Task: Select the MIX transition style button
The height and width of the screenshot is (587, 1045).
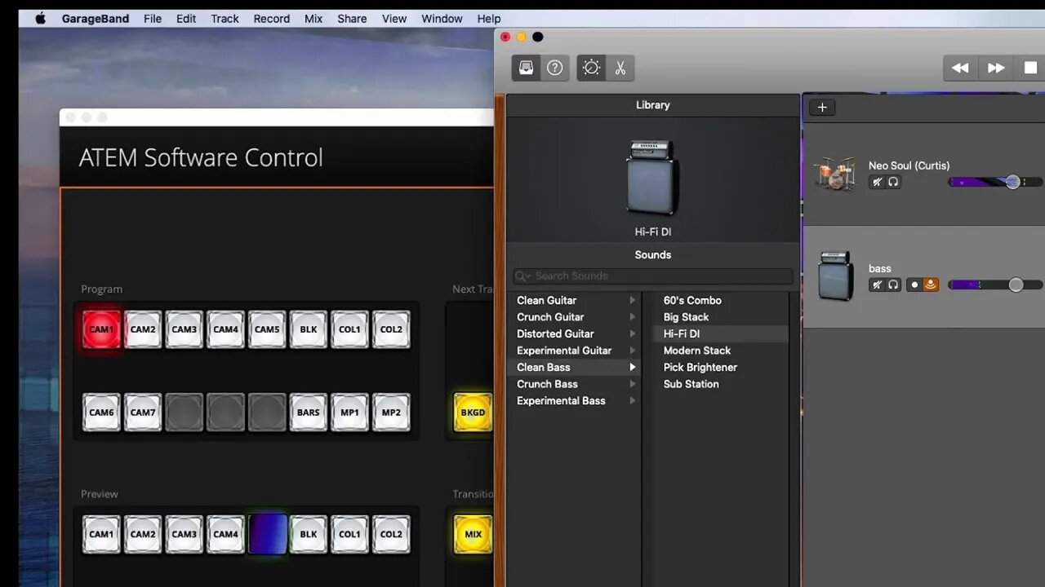Action: click(x=473, y=535)
